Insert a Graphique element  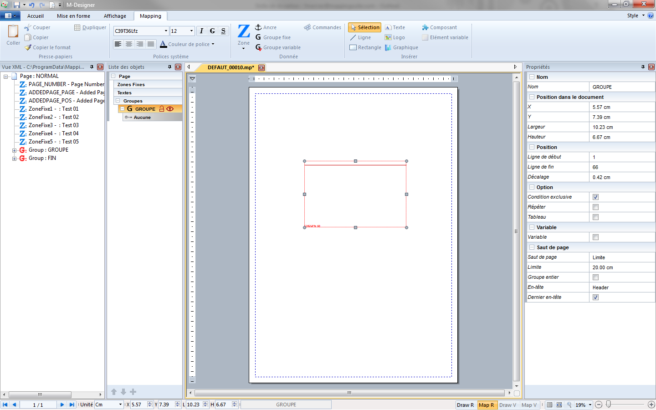(x=404, y=47)
